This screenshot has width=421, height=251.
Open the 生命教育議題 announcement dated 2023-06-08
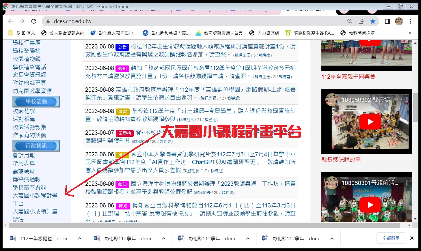pos(190,50)
